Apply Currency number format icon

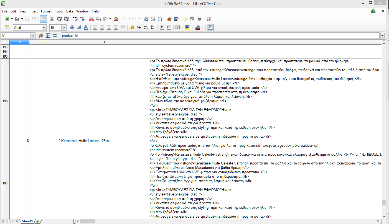click(132, 27)
